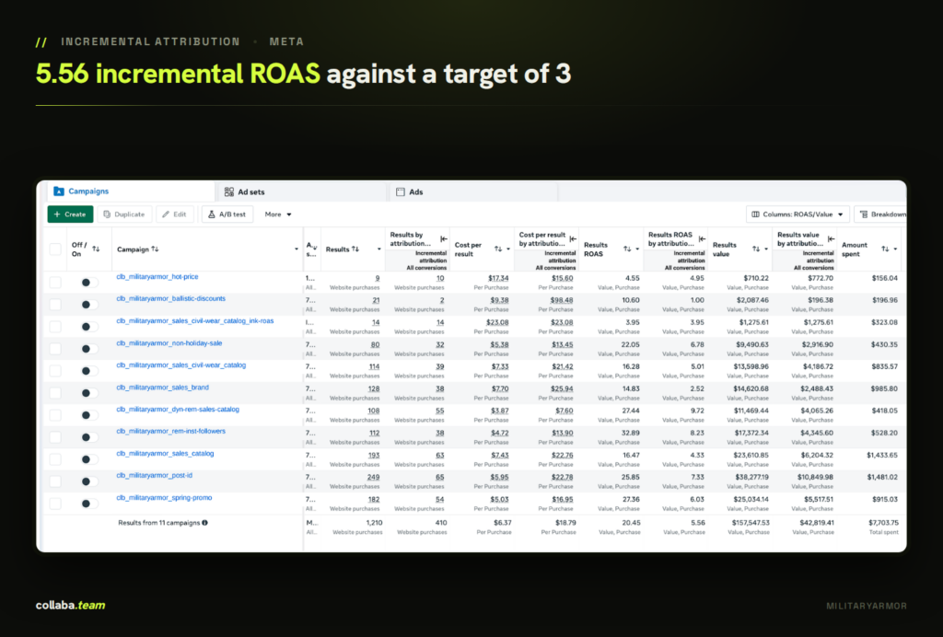Collapse the Results by attribution comparison column
Screen dimensions: 943x637
[444, 238]
